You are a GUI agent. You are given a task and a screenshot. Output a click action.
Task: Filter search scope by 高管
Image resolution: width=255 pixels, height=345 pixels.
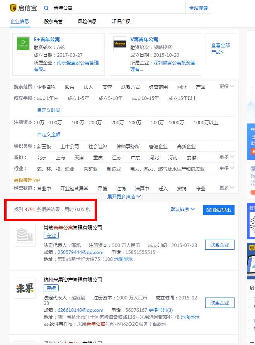pyautogui.click(x=107, y=87)
